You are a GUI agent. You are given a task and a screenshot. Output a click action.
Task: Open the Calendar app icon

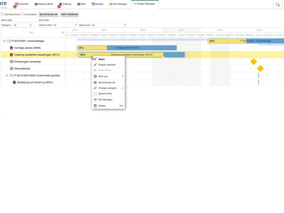pos(16,4)
